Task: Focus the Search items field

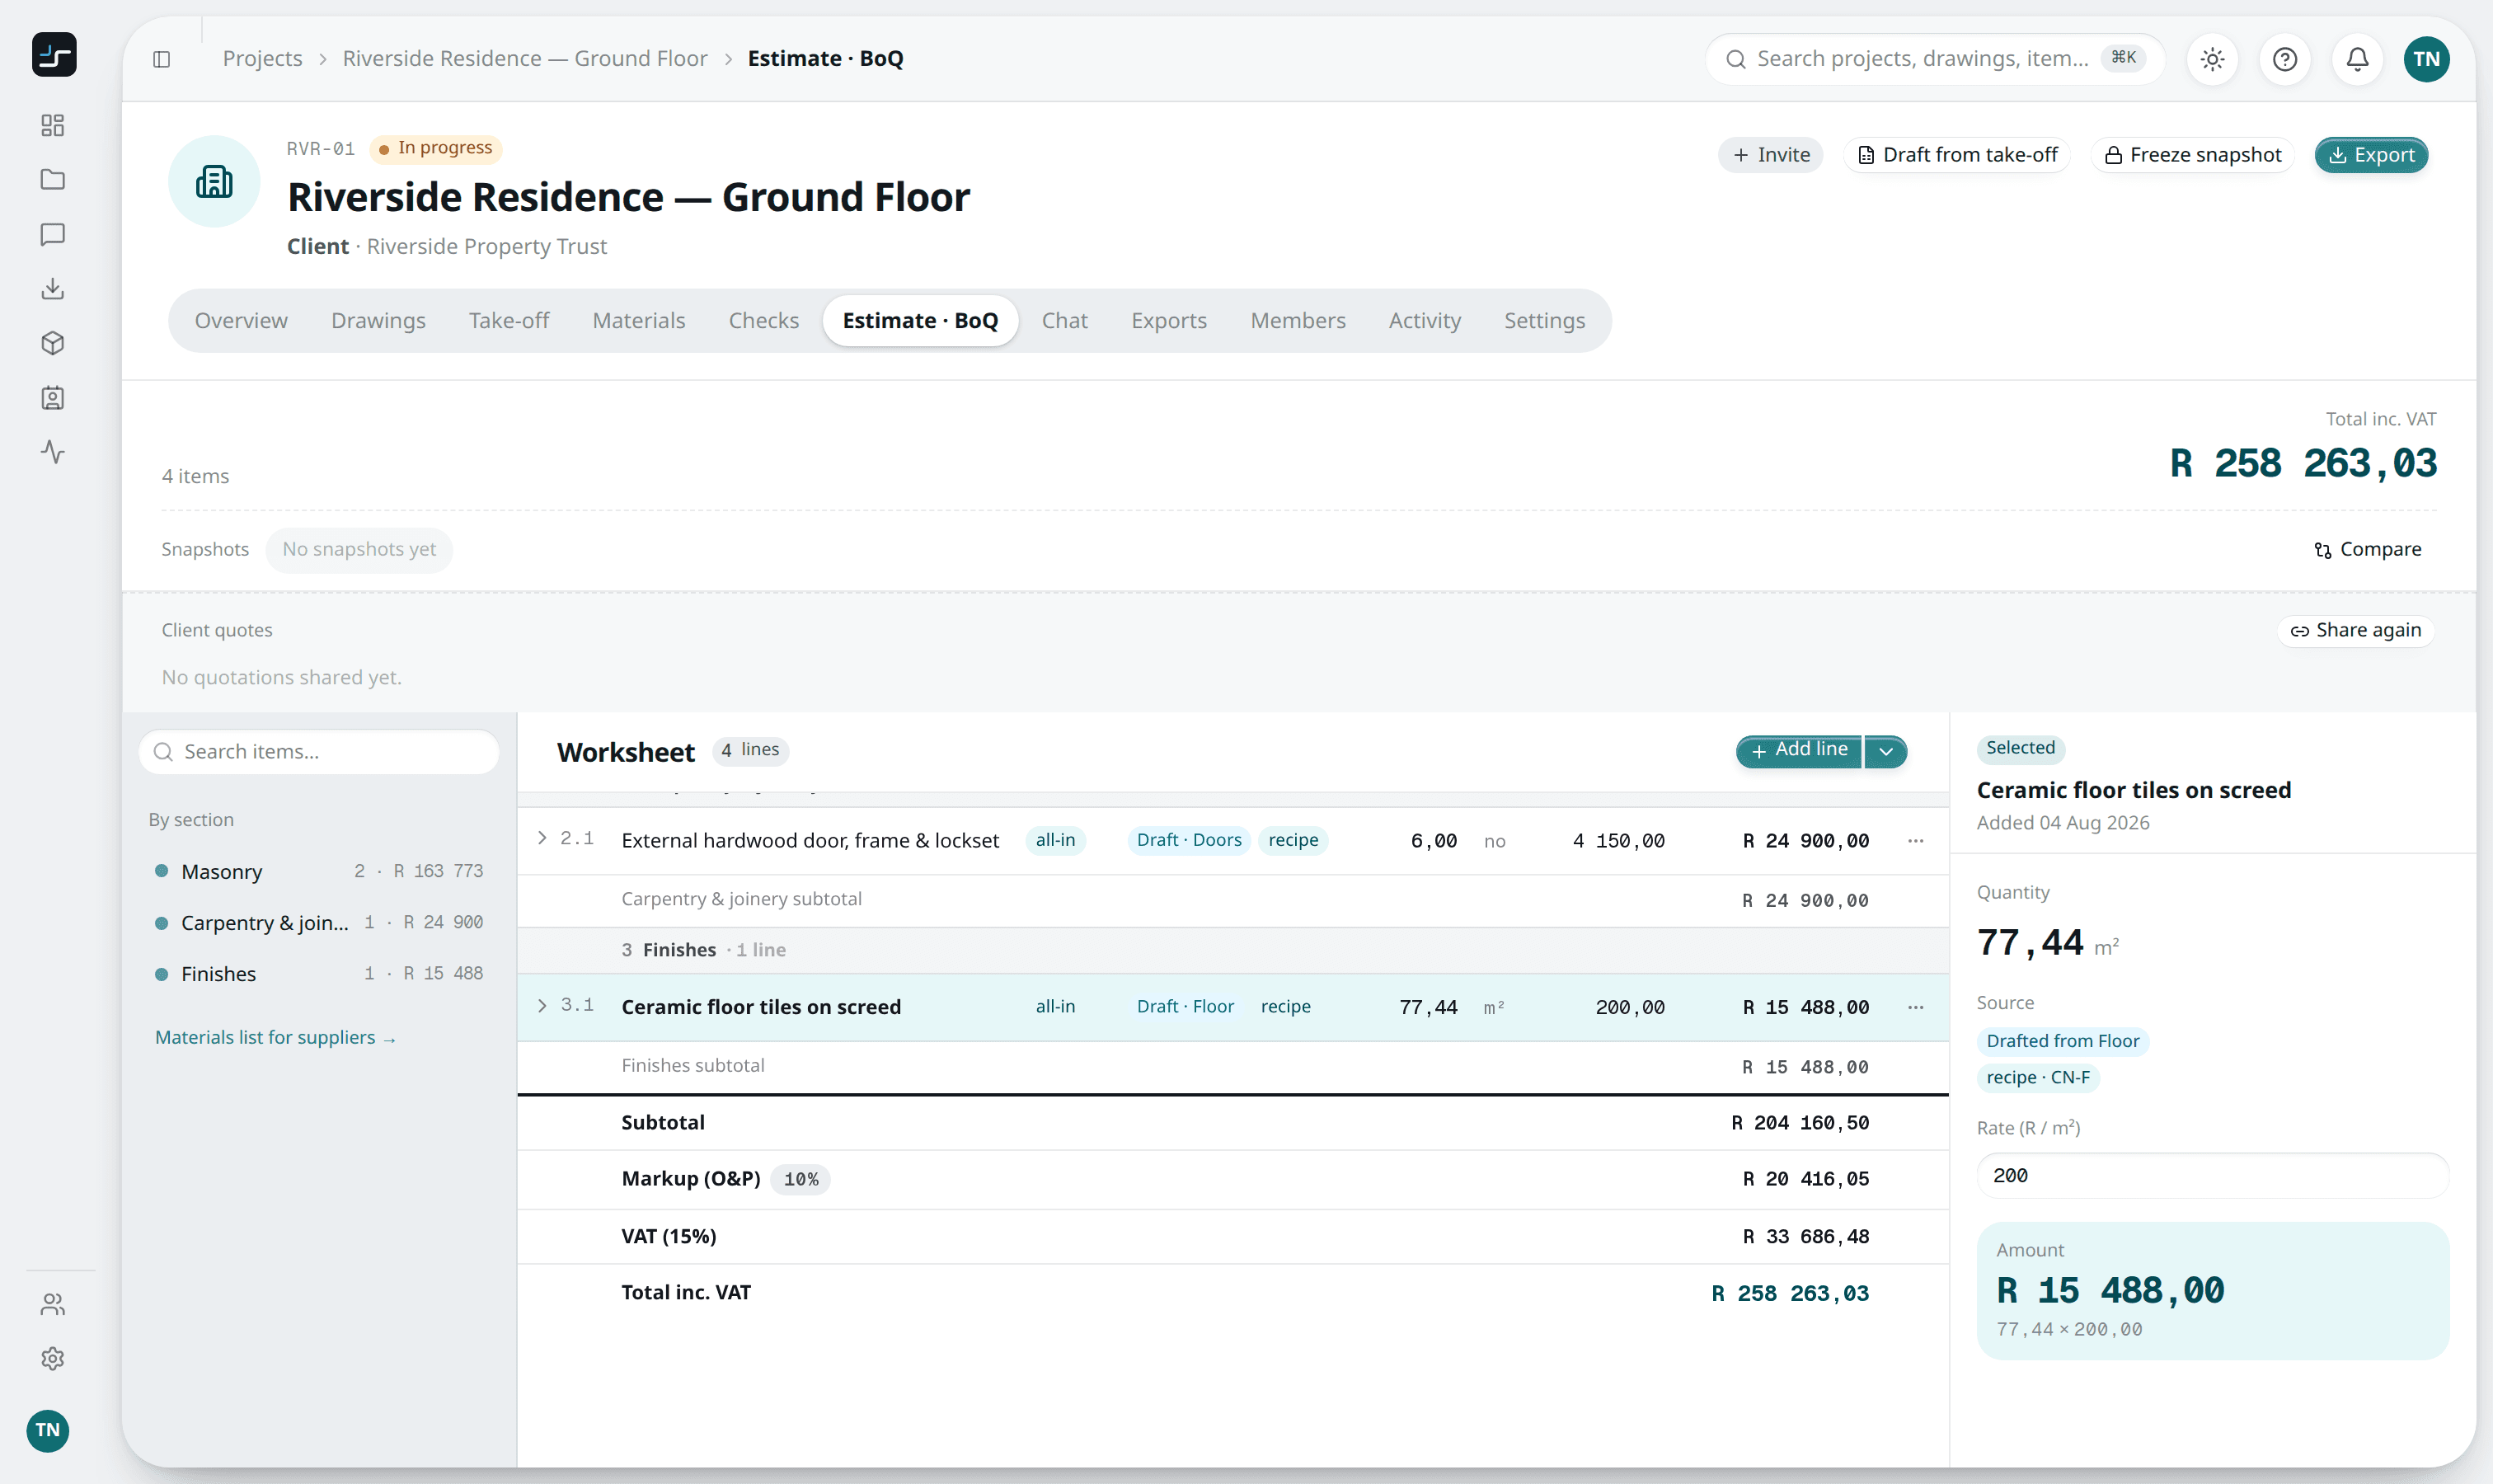Action: (319, 752)
